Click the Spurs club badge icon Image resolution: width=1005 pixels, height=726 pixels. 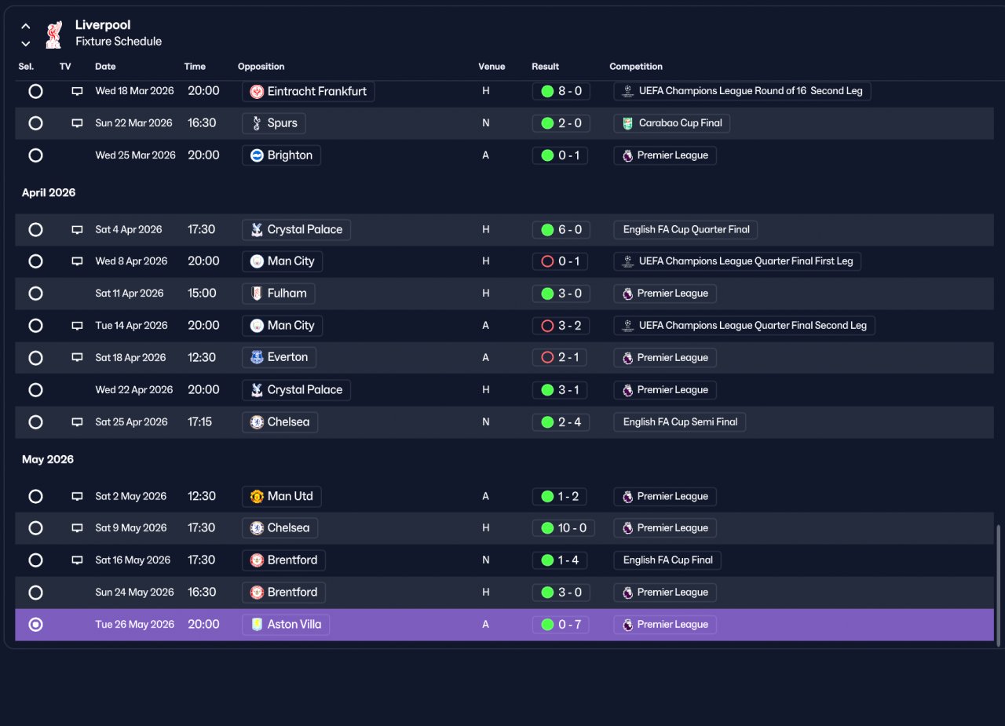[x=256, y=123]
